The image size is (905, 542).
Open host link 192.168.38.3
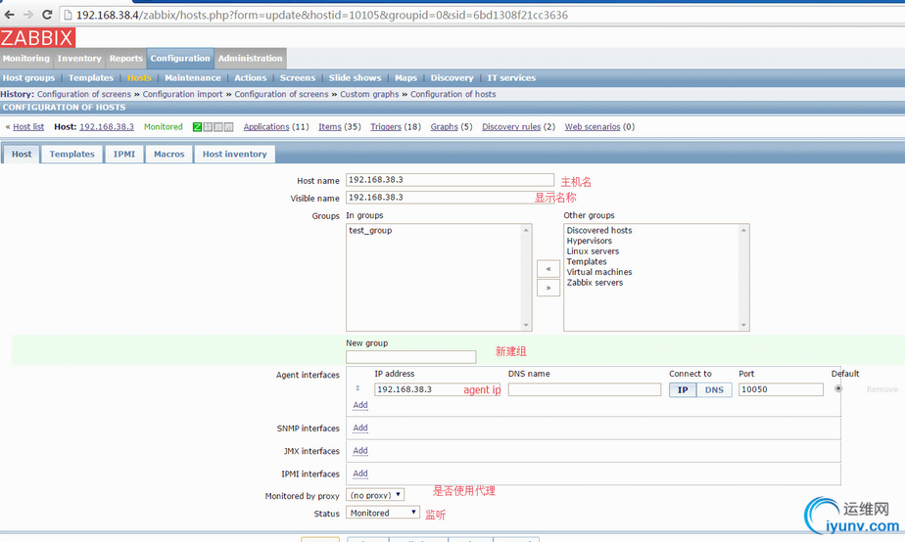[107, 127]
